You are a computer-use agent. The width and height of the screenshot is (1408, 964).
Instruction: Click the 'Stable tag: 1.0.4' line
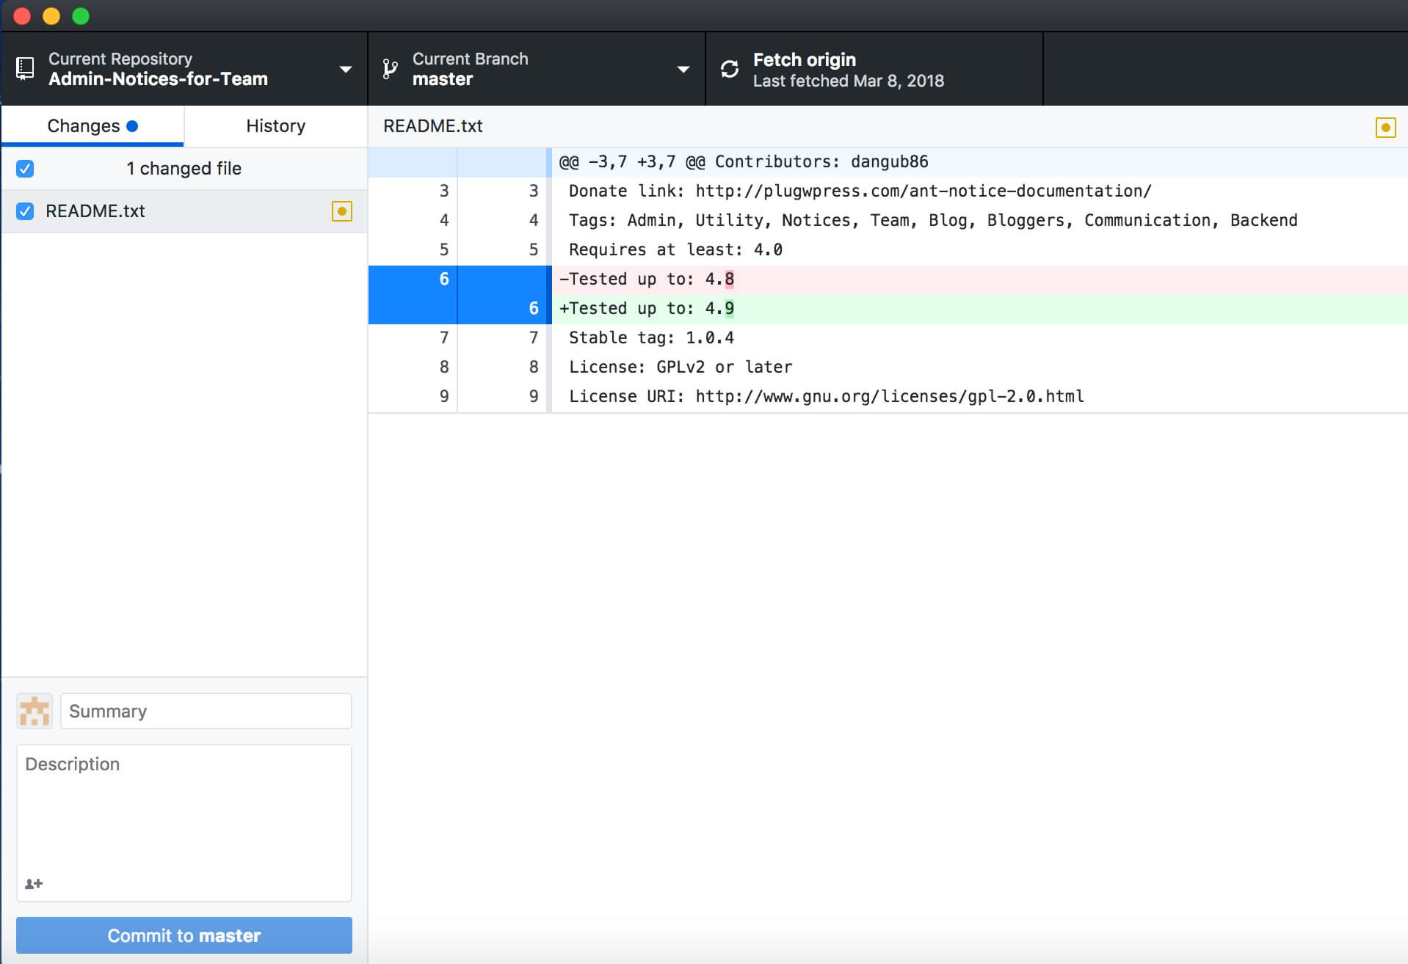[x=979, y=338]
